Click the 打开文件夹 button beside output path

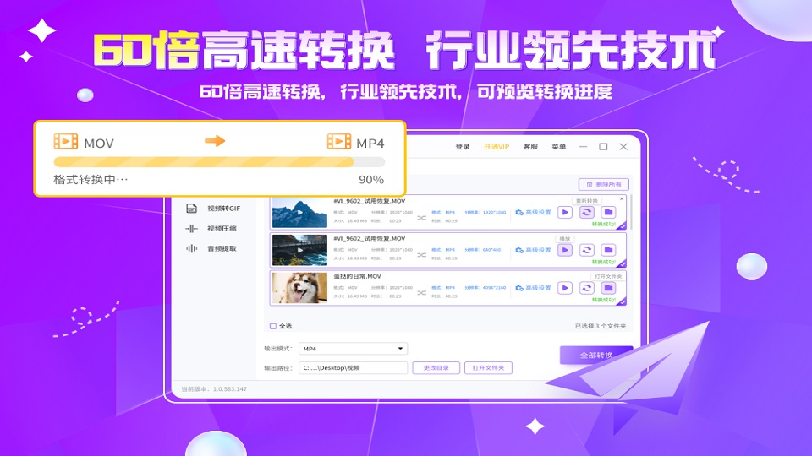[x=488, y=368]
